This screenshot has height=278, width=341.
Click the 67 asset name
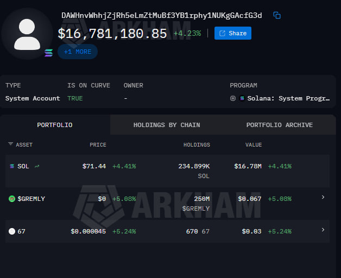[x=21, y=231]
